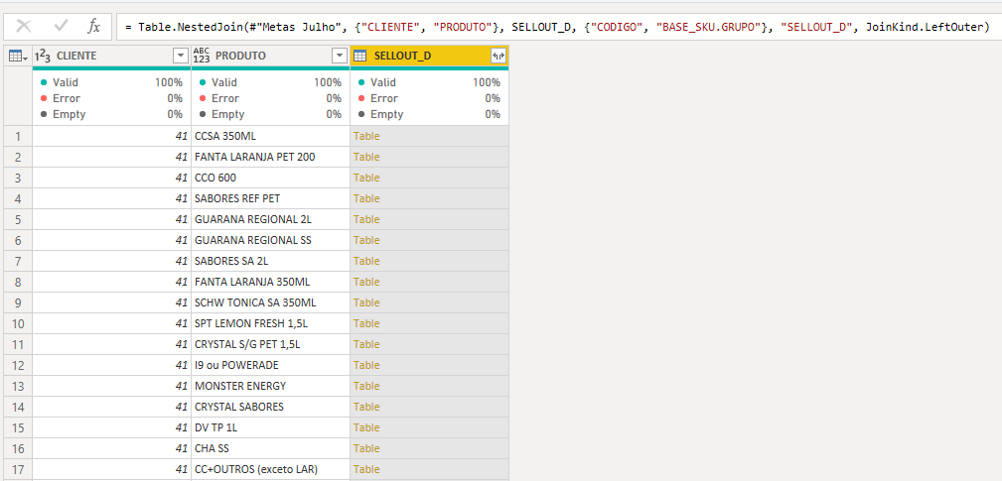This screenshot has width=1002, height=481.
Task: Cancel the formula edit with X icon
Action: pyautogui.click(x=24, y=26)
